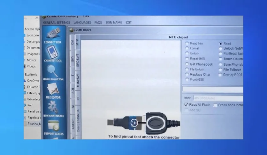This screenshot has width=267, height=155.
Task: Switch to the Mstar&W vertical tab
Action: tap(78, 81)
